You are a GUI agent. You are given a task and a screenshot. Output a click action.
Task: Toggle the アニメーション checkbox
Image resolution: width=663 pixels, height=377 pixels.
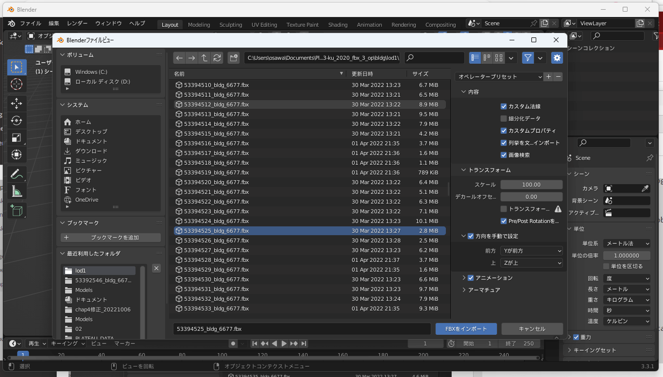(471, 278)
